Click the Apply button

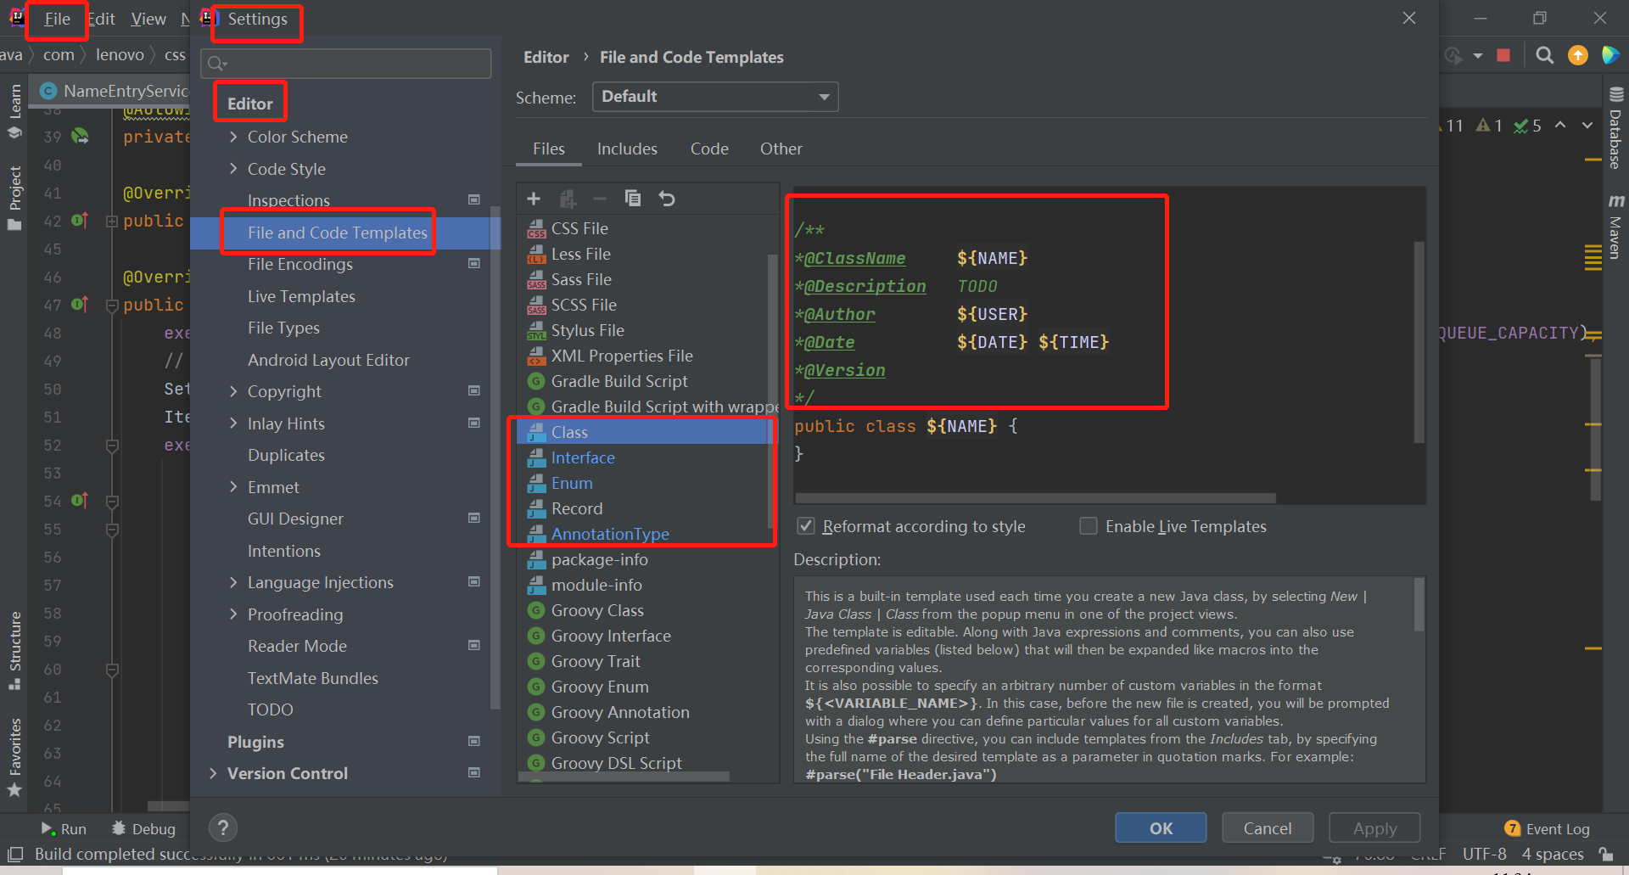1374,828
